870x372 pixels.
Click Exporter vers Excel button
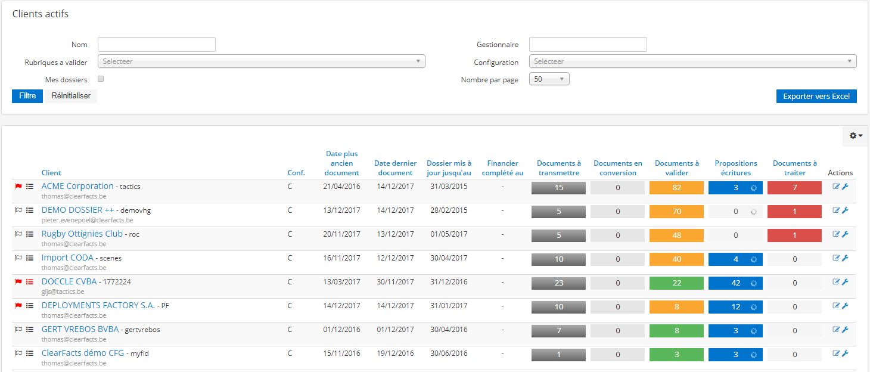click(x=816, y=97)
